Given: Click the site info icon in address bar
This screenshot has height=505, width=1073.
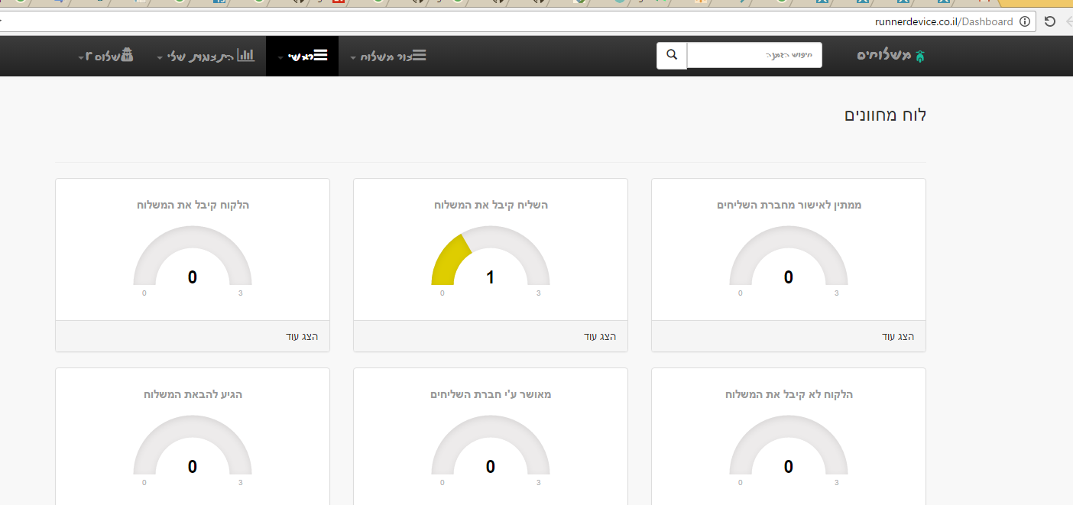Looking at the screenshot, I should point(1025,21).
